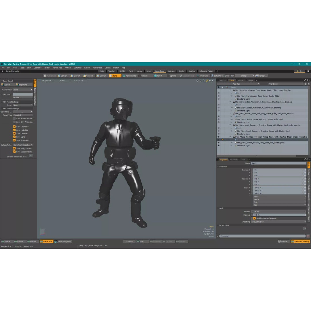Screen dimensions: 311x311
Task: Click the Command input field
Action: [262, 236]
